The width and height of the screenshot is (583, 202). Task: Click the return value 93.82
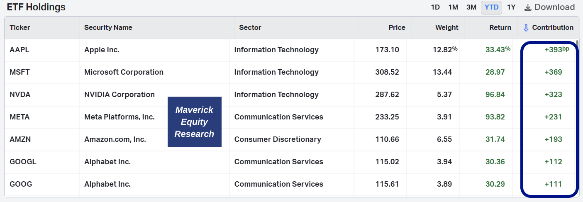click(x=495, y=117)
